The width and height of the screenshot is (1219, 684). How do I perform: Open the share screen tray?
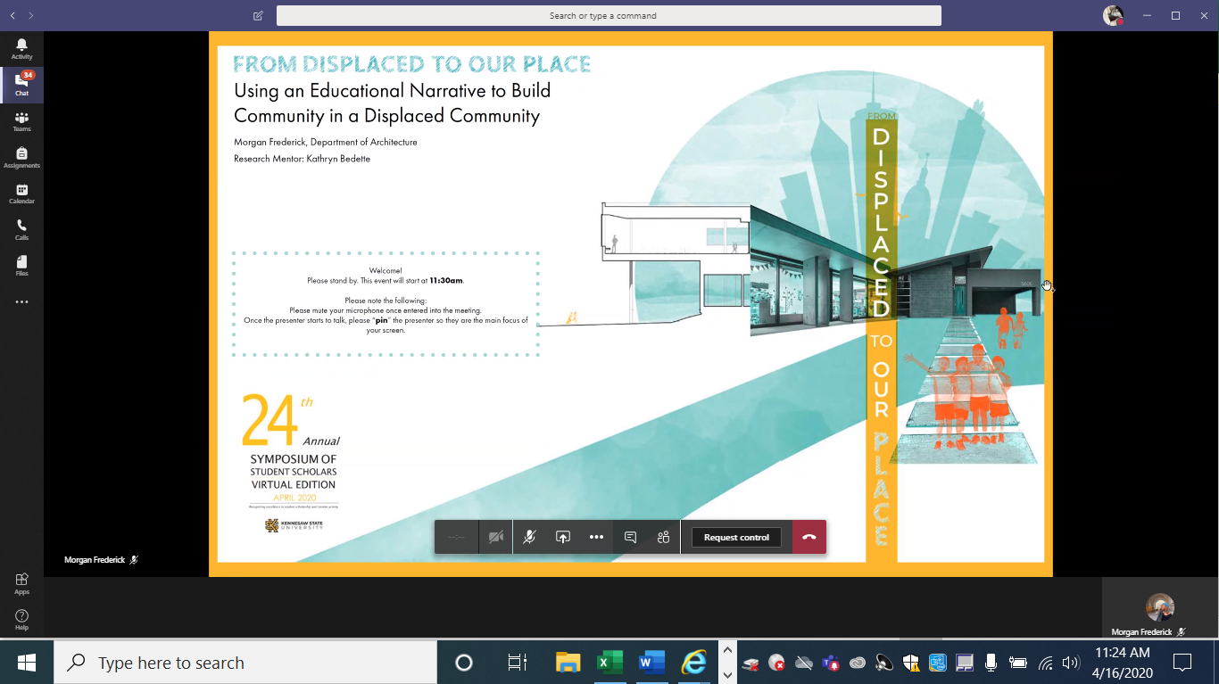pos(563,537)
